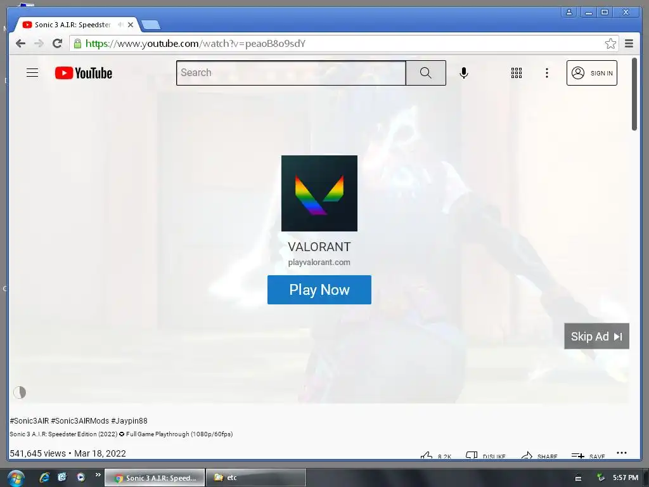Open the #Sonic3AIRMods hashtag

(x=80, y=421)
